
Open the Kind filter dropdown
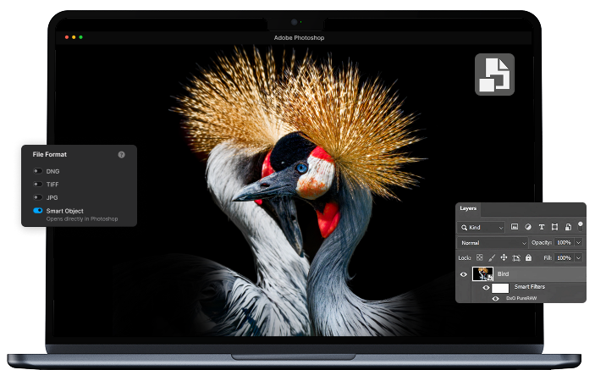(x=481, y=227)
